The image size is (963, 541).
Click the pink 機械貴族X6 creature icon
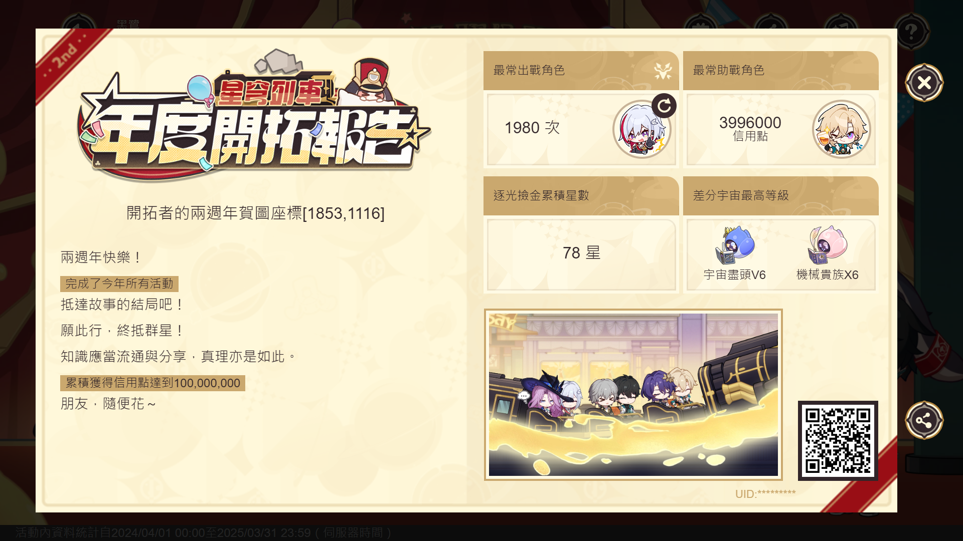(827, 245)
